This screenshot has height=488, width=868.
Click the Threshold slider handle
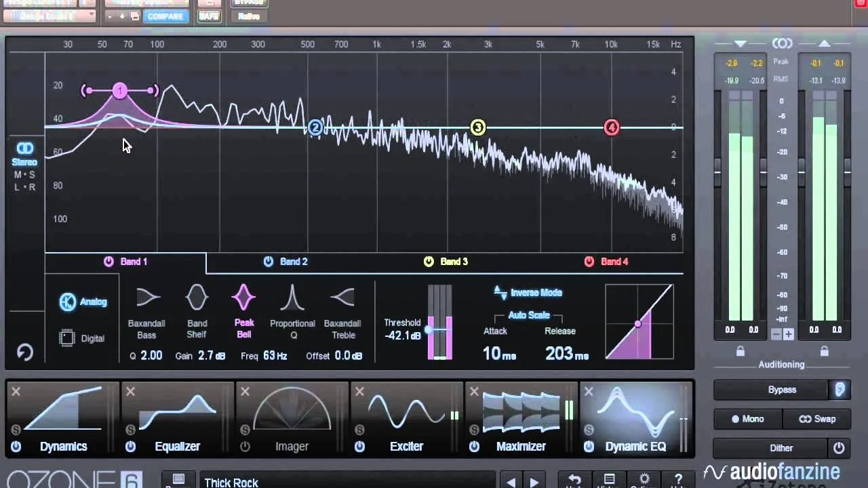(429, 330)
